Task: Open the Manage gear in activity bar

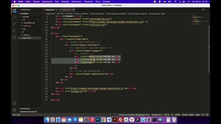Action: [14, 110]
